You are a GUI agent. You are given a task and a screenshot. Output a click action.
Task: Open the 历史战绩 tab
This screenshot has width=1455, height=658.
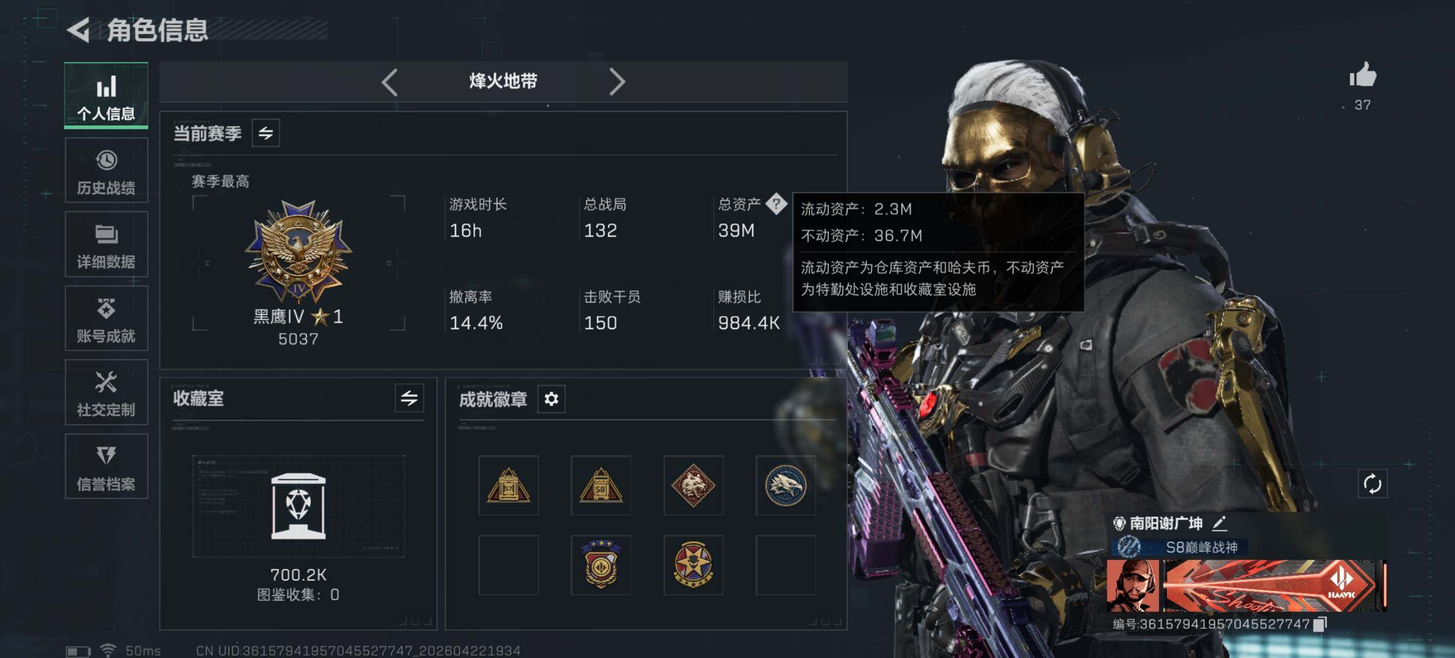coord(107,170)
